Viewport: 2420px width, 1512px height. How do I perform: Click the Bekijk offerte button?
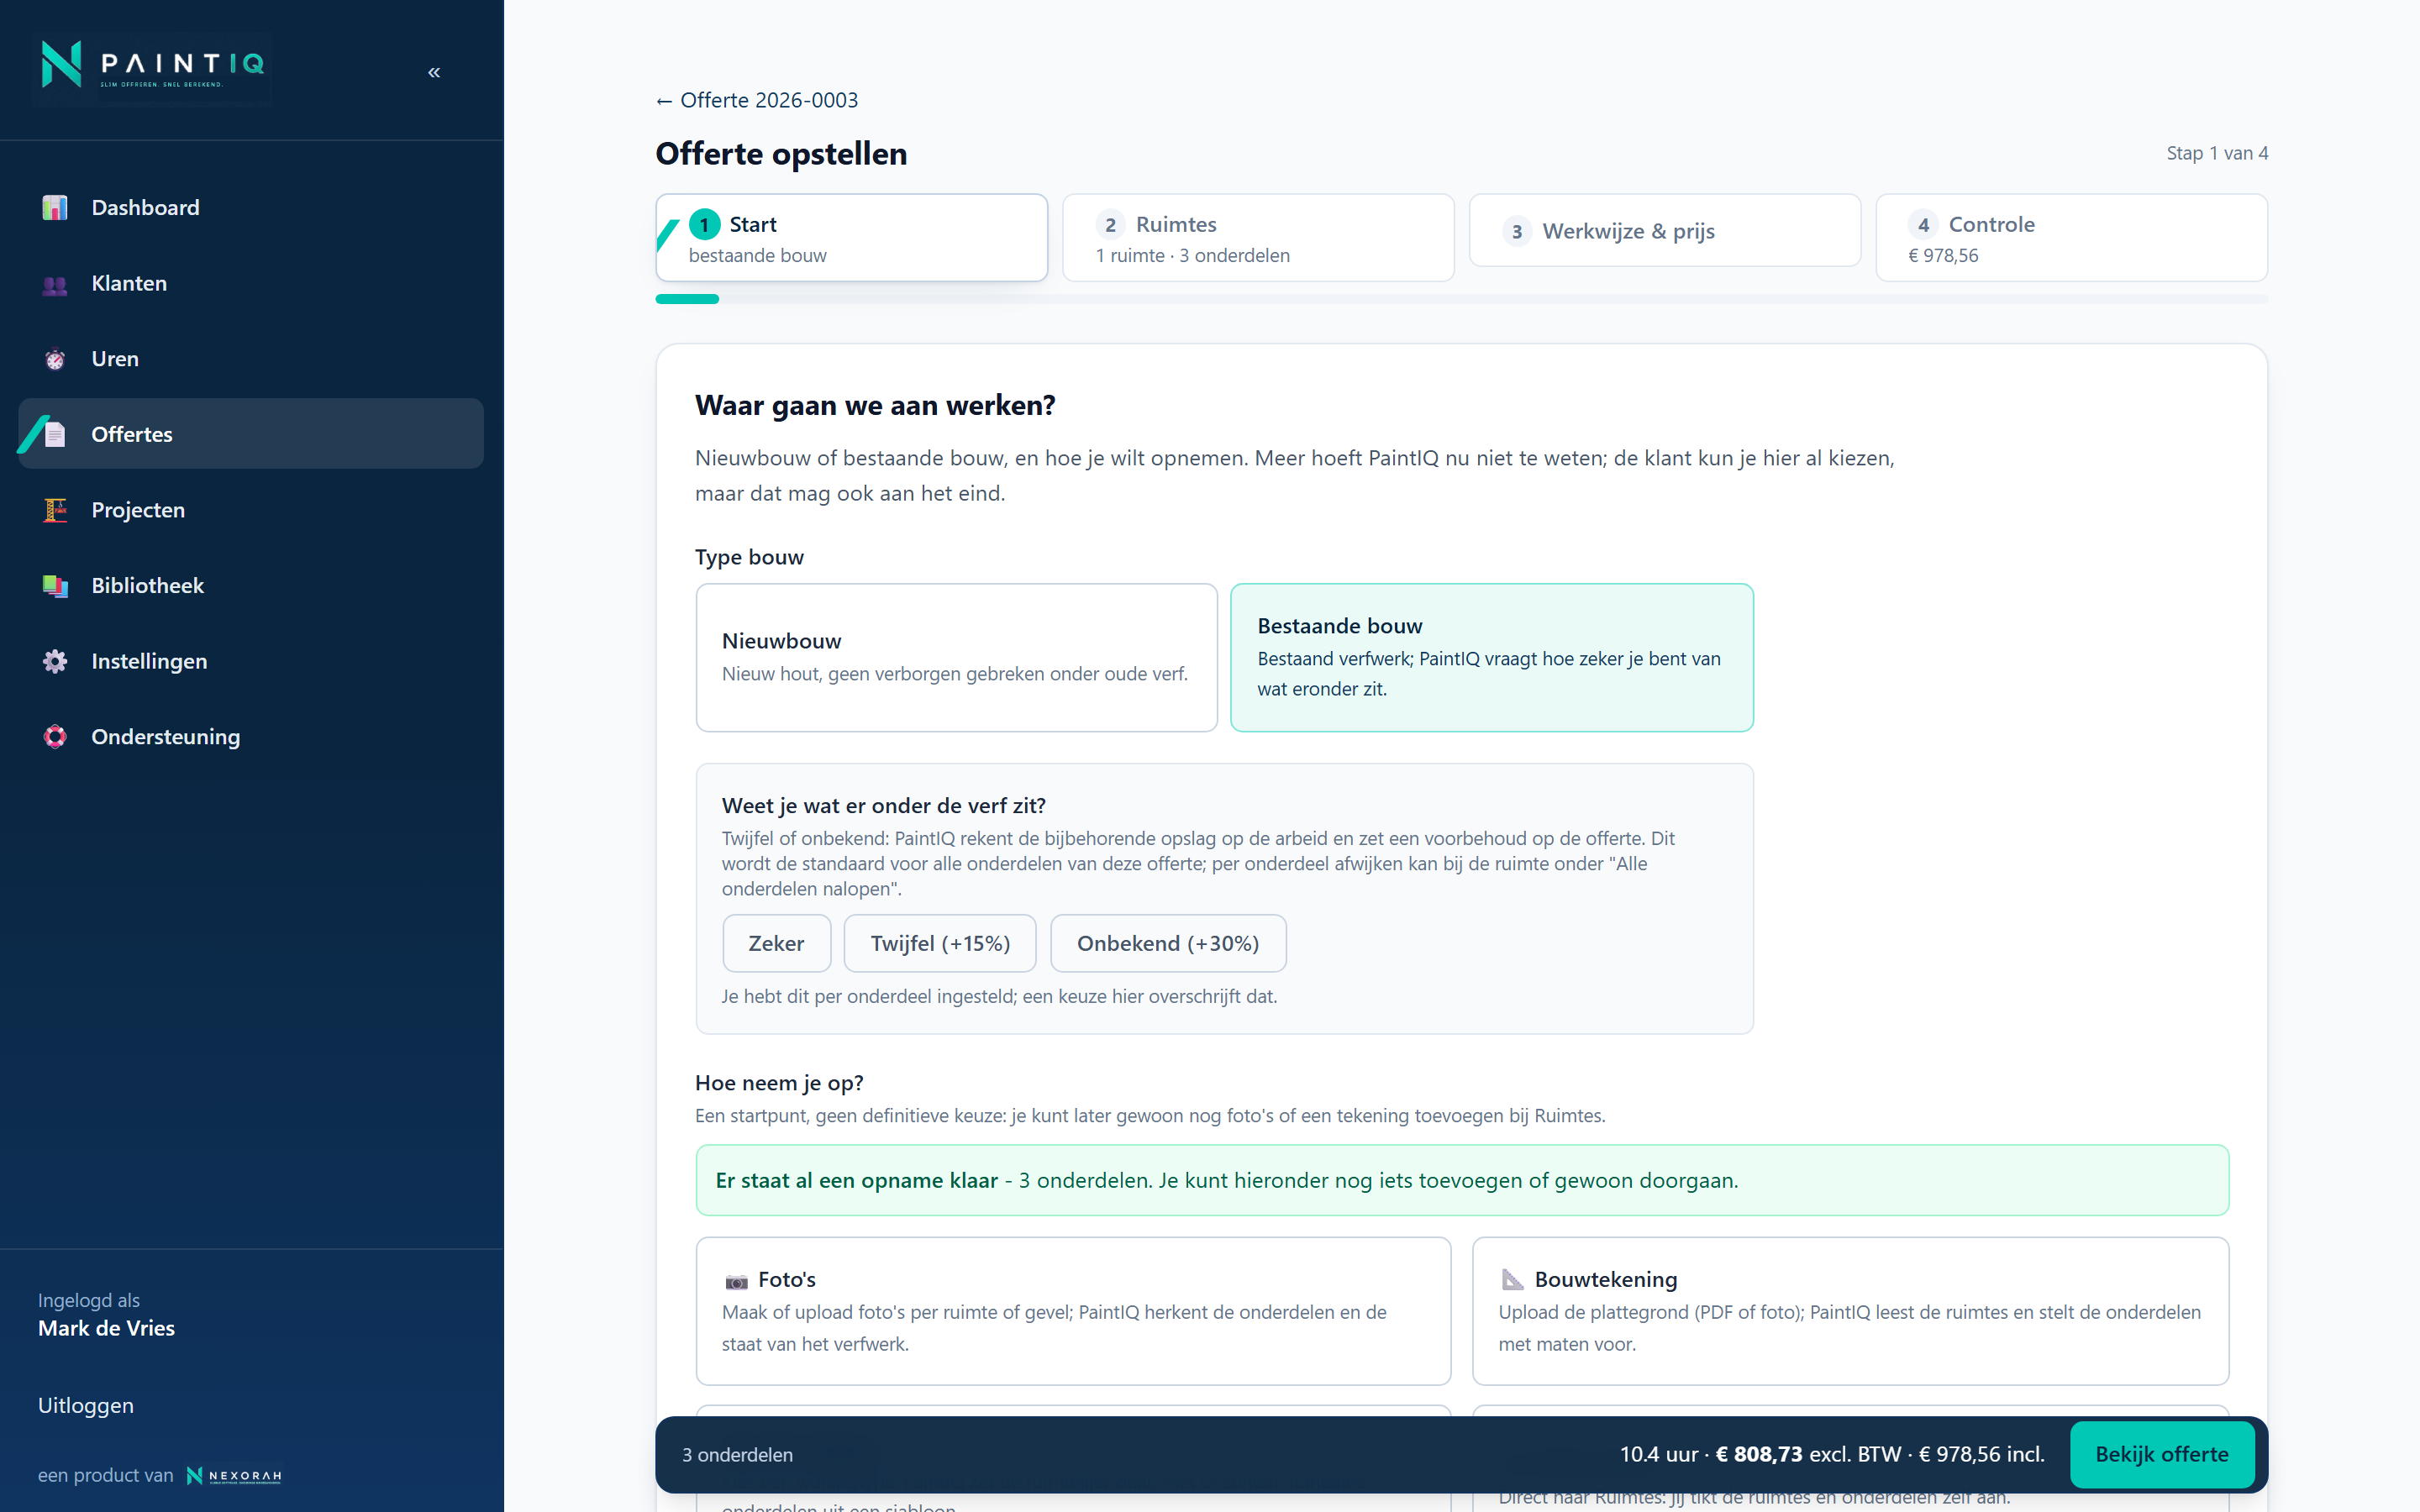(2161, 1454)
